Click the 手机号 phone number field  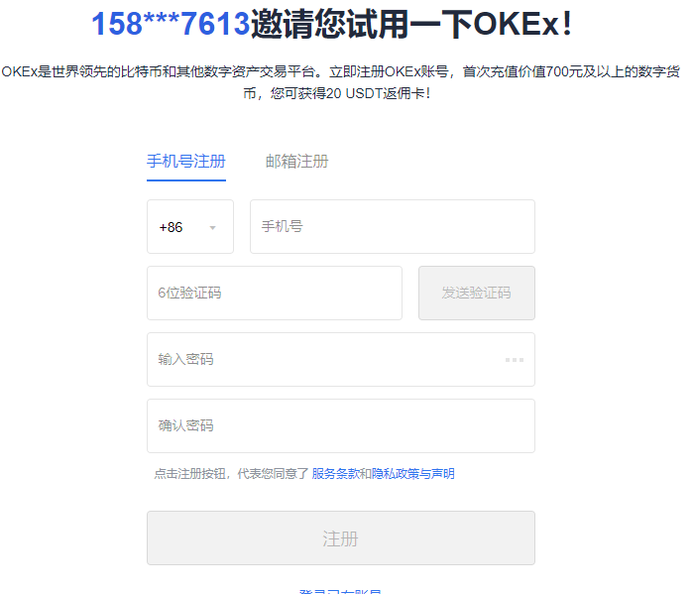tap(392, 227)
